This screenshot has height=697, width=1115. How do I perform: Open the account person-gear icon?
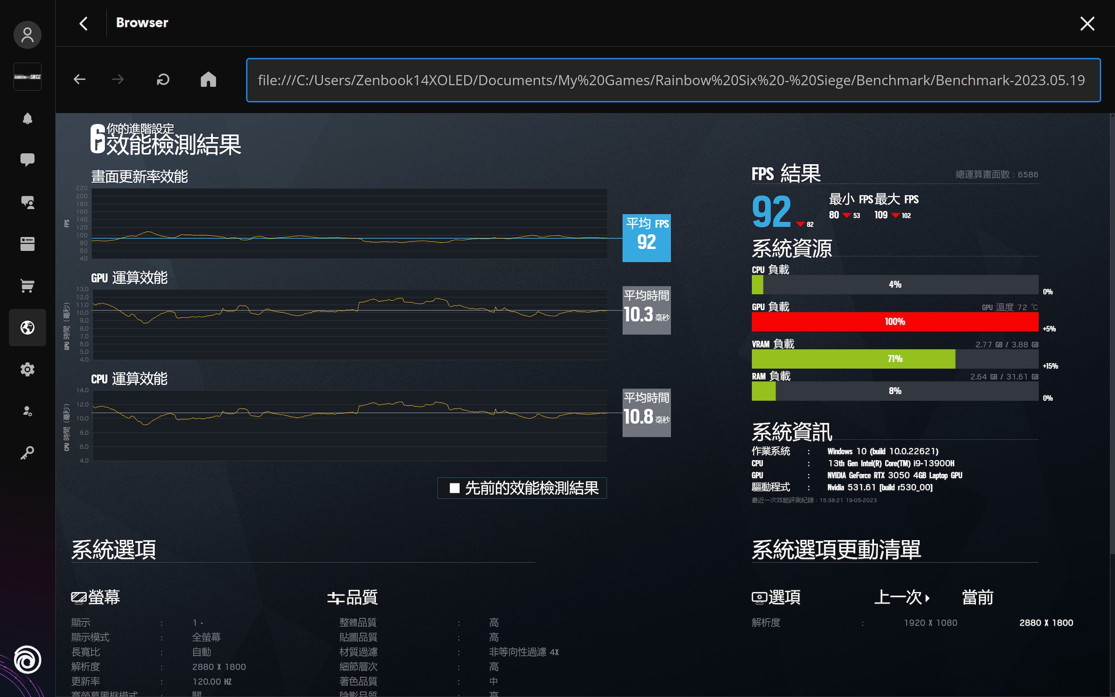(27, 411)
